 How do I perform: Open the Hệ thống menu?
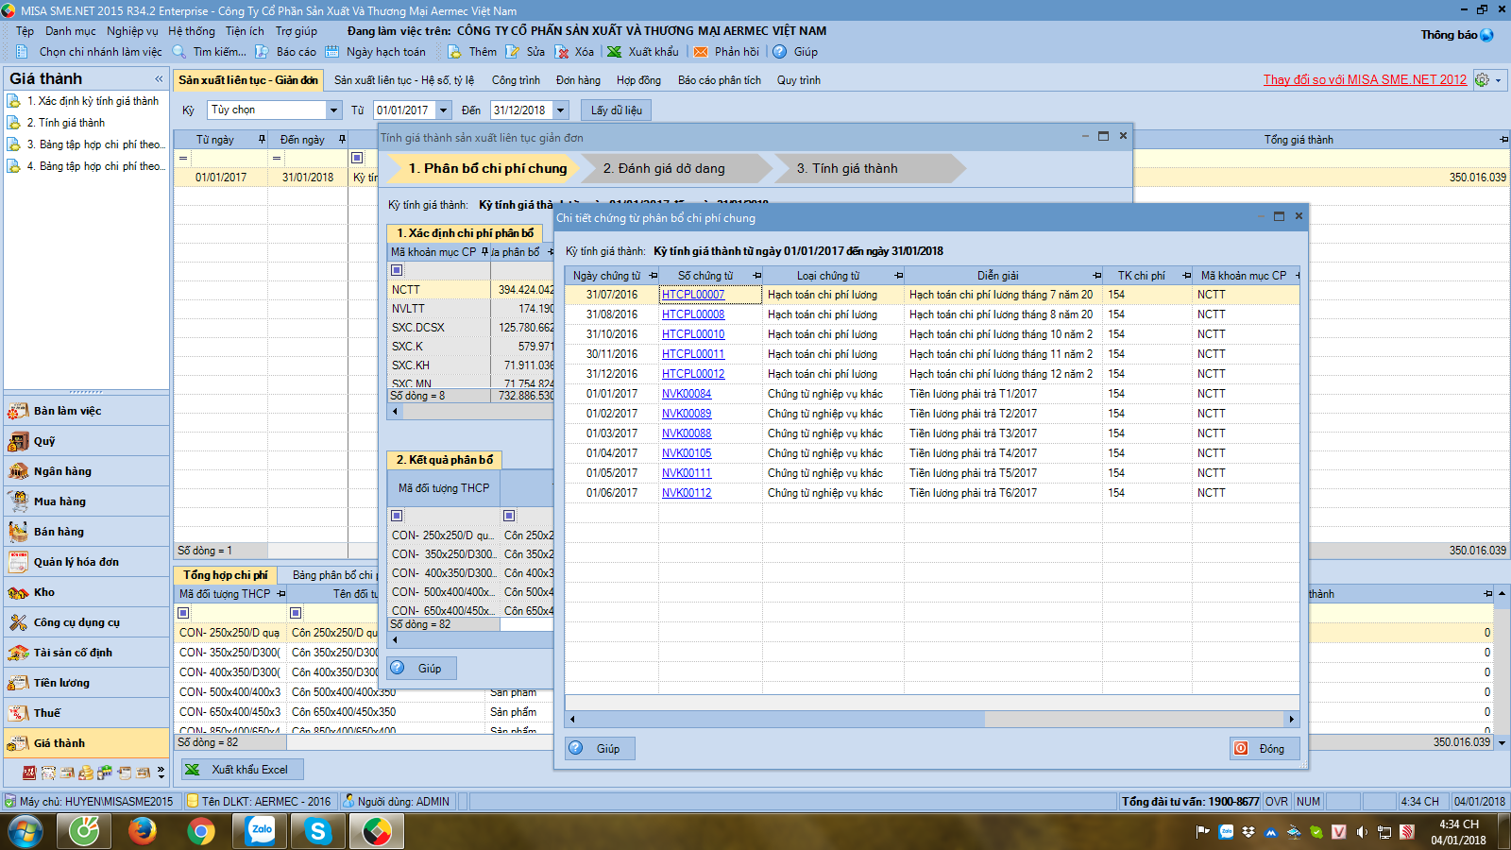pyautogui.click(x=192, y=31)
